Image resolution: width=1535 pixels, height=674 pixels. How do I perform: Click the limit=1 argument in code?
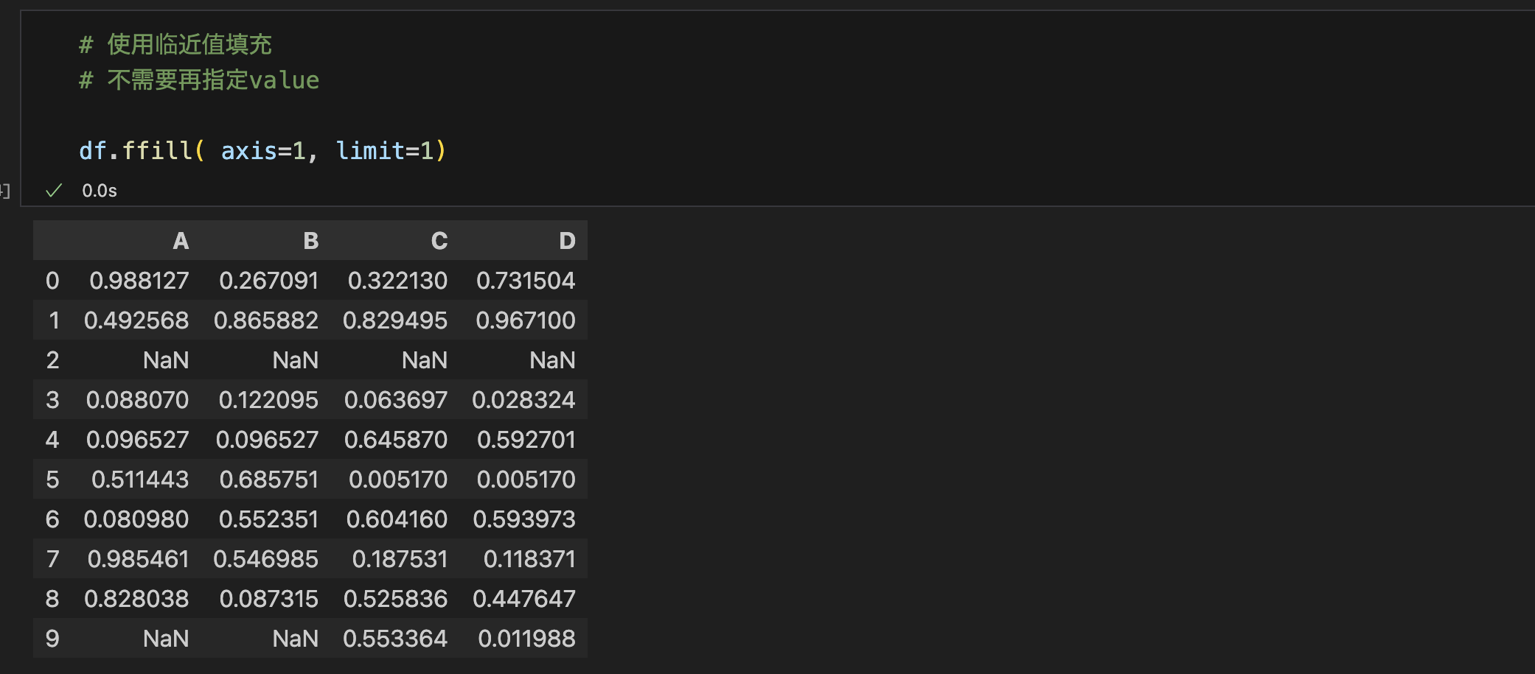click(x=383, y=151)
